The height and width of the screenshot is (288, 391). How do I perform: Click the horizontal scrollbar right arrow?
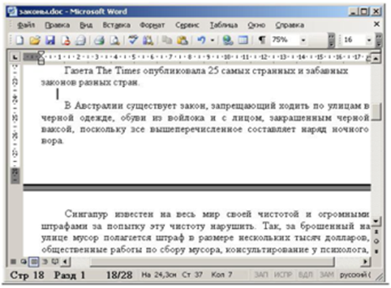tap(366, 262)
